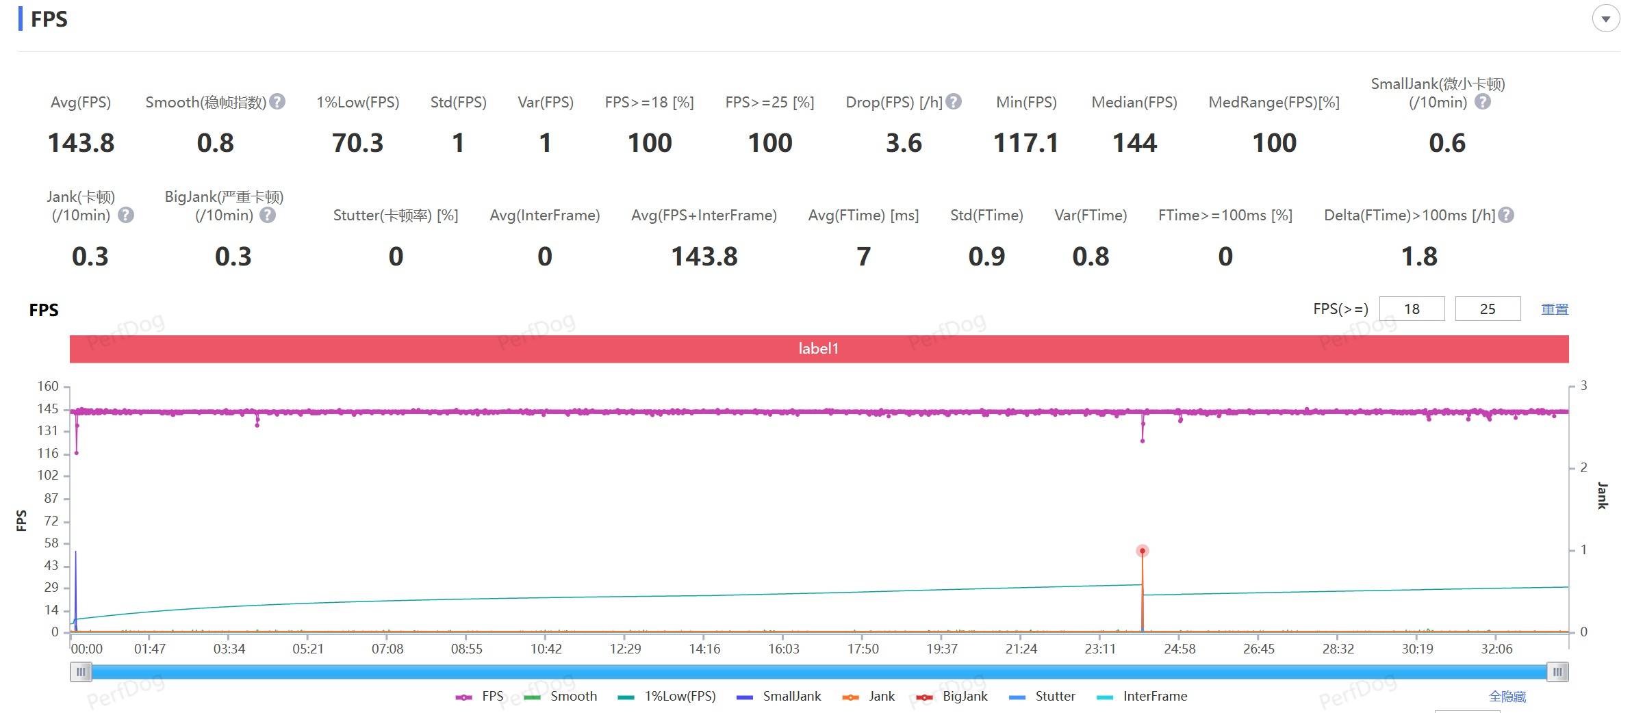Click help icon beside Drop(FPS) [/h]
1632x713 pixels.
954,102
